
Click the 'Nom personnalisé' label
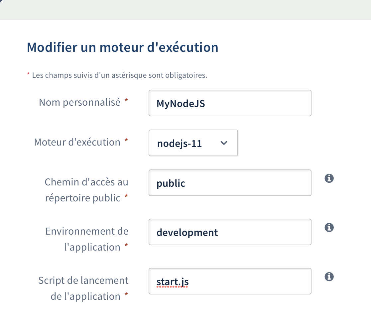point(80,102)
